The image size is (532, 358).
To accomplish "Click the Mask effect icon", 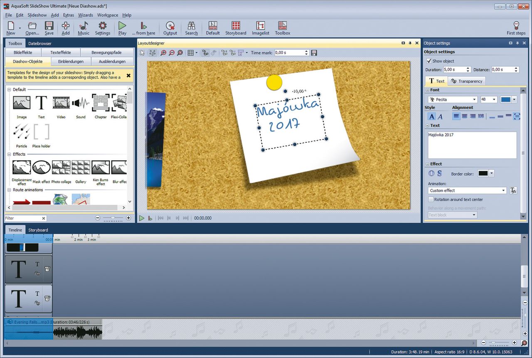I will (41, 168).
